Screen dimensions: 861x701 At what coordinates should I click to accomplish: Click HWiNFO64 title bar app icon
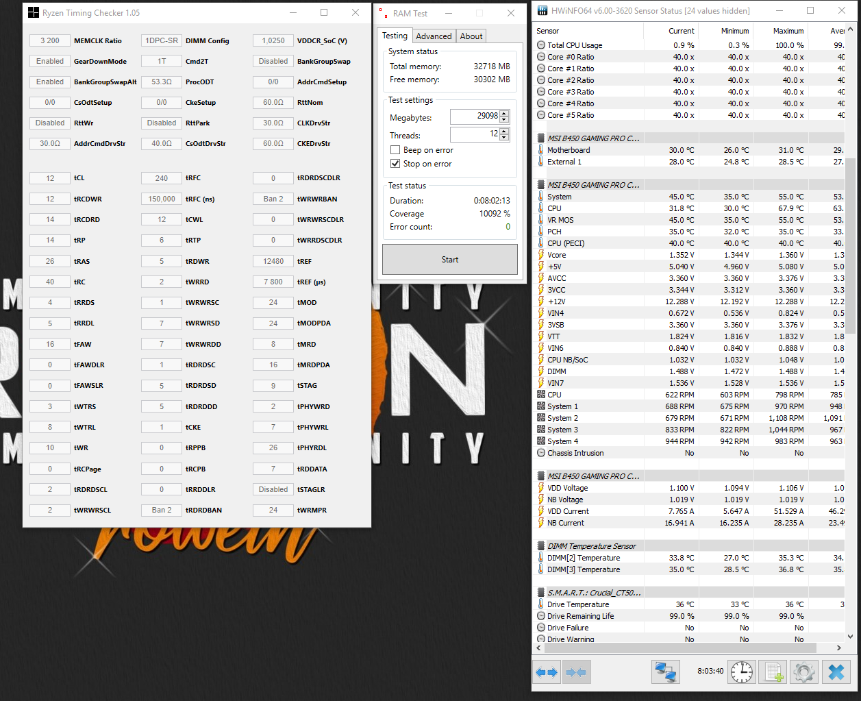[542, 11]
